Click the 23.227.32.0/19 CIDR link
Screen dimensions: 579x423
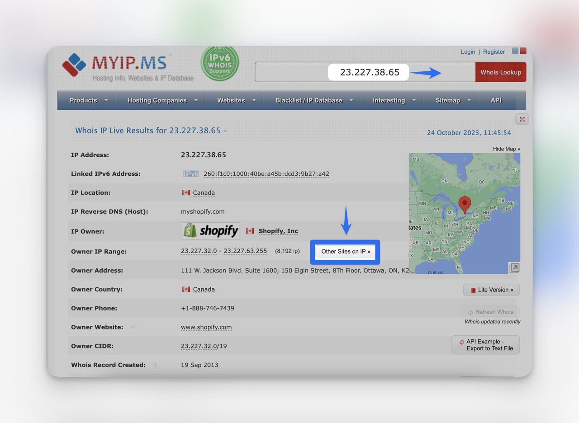point(204,346)
